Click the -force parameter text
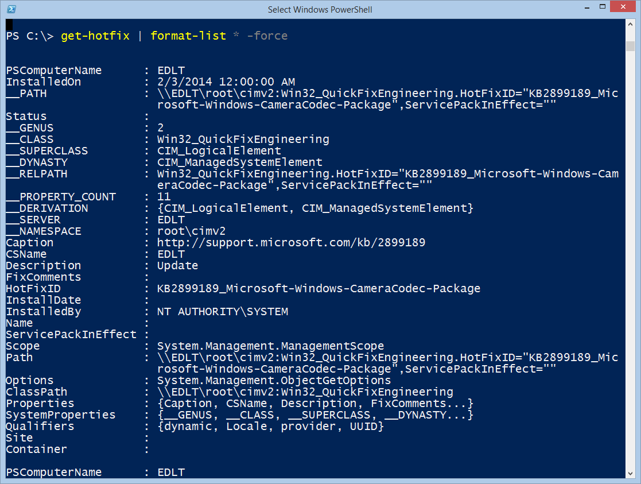 point(267,36)
